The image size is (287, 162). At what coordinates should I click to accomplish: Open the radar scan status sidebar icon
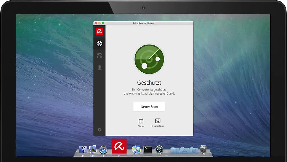(x=99, y=44)
